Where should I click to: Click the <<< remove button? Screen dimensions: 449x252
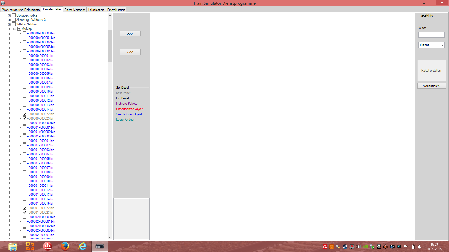(x=130, y=52)
